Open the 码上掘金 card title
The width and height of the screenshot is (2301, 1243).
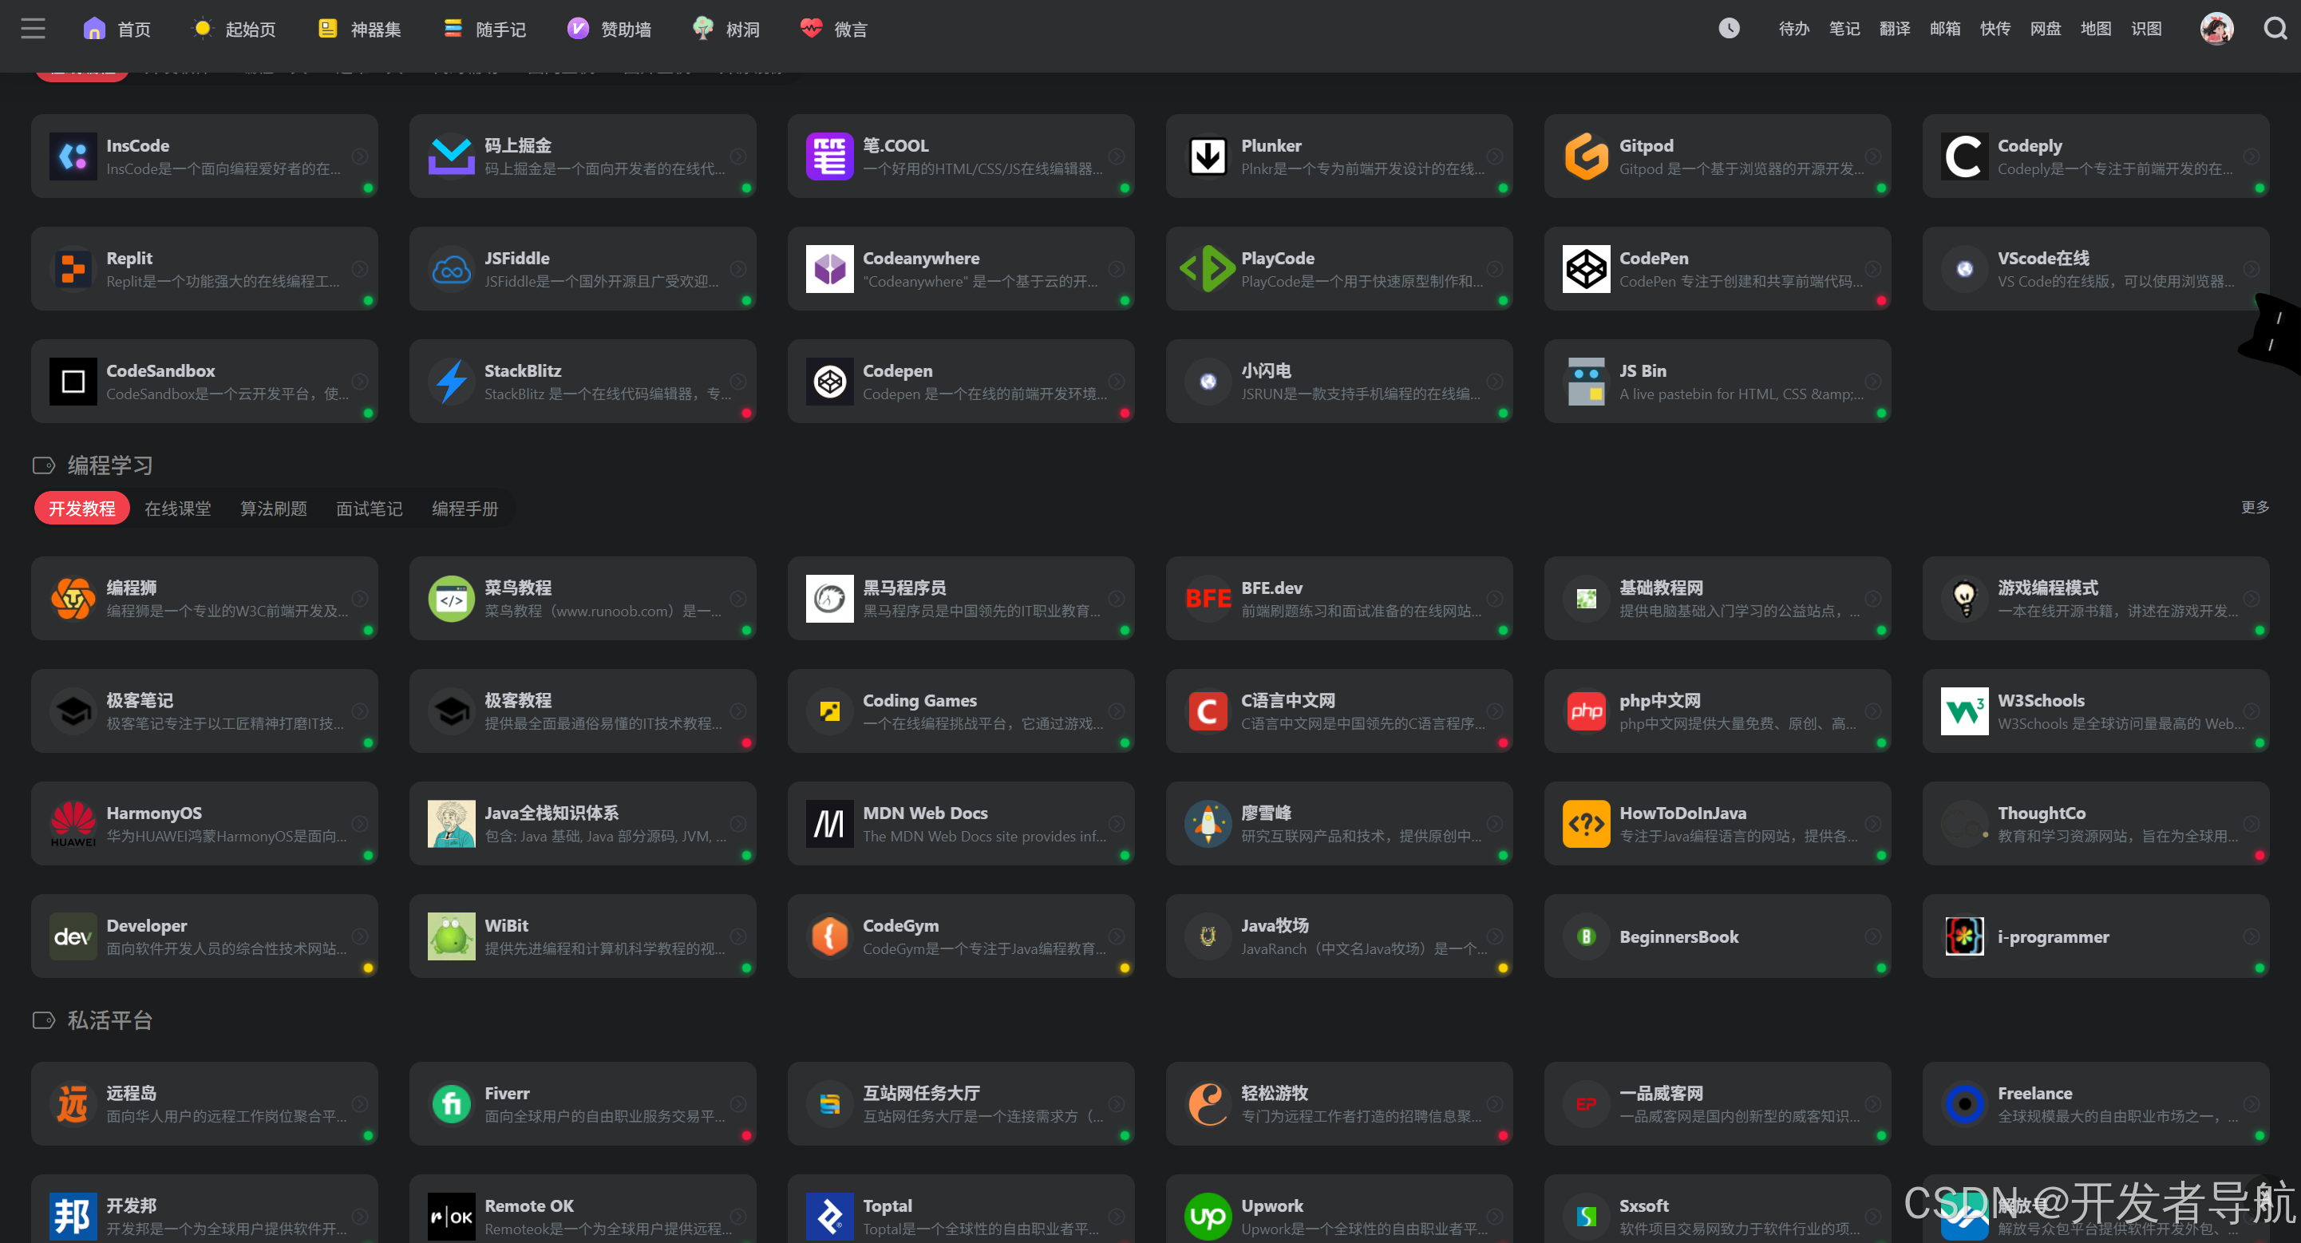pos(518,145)
